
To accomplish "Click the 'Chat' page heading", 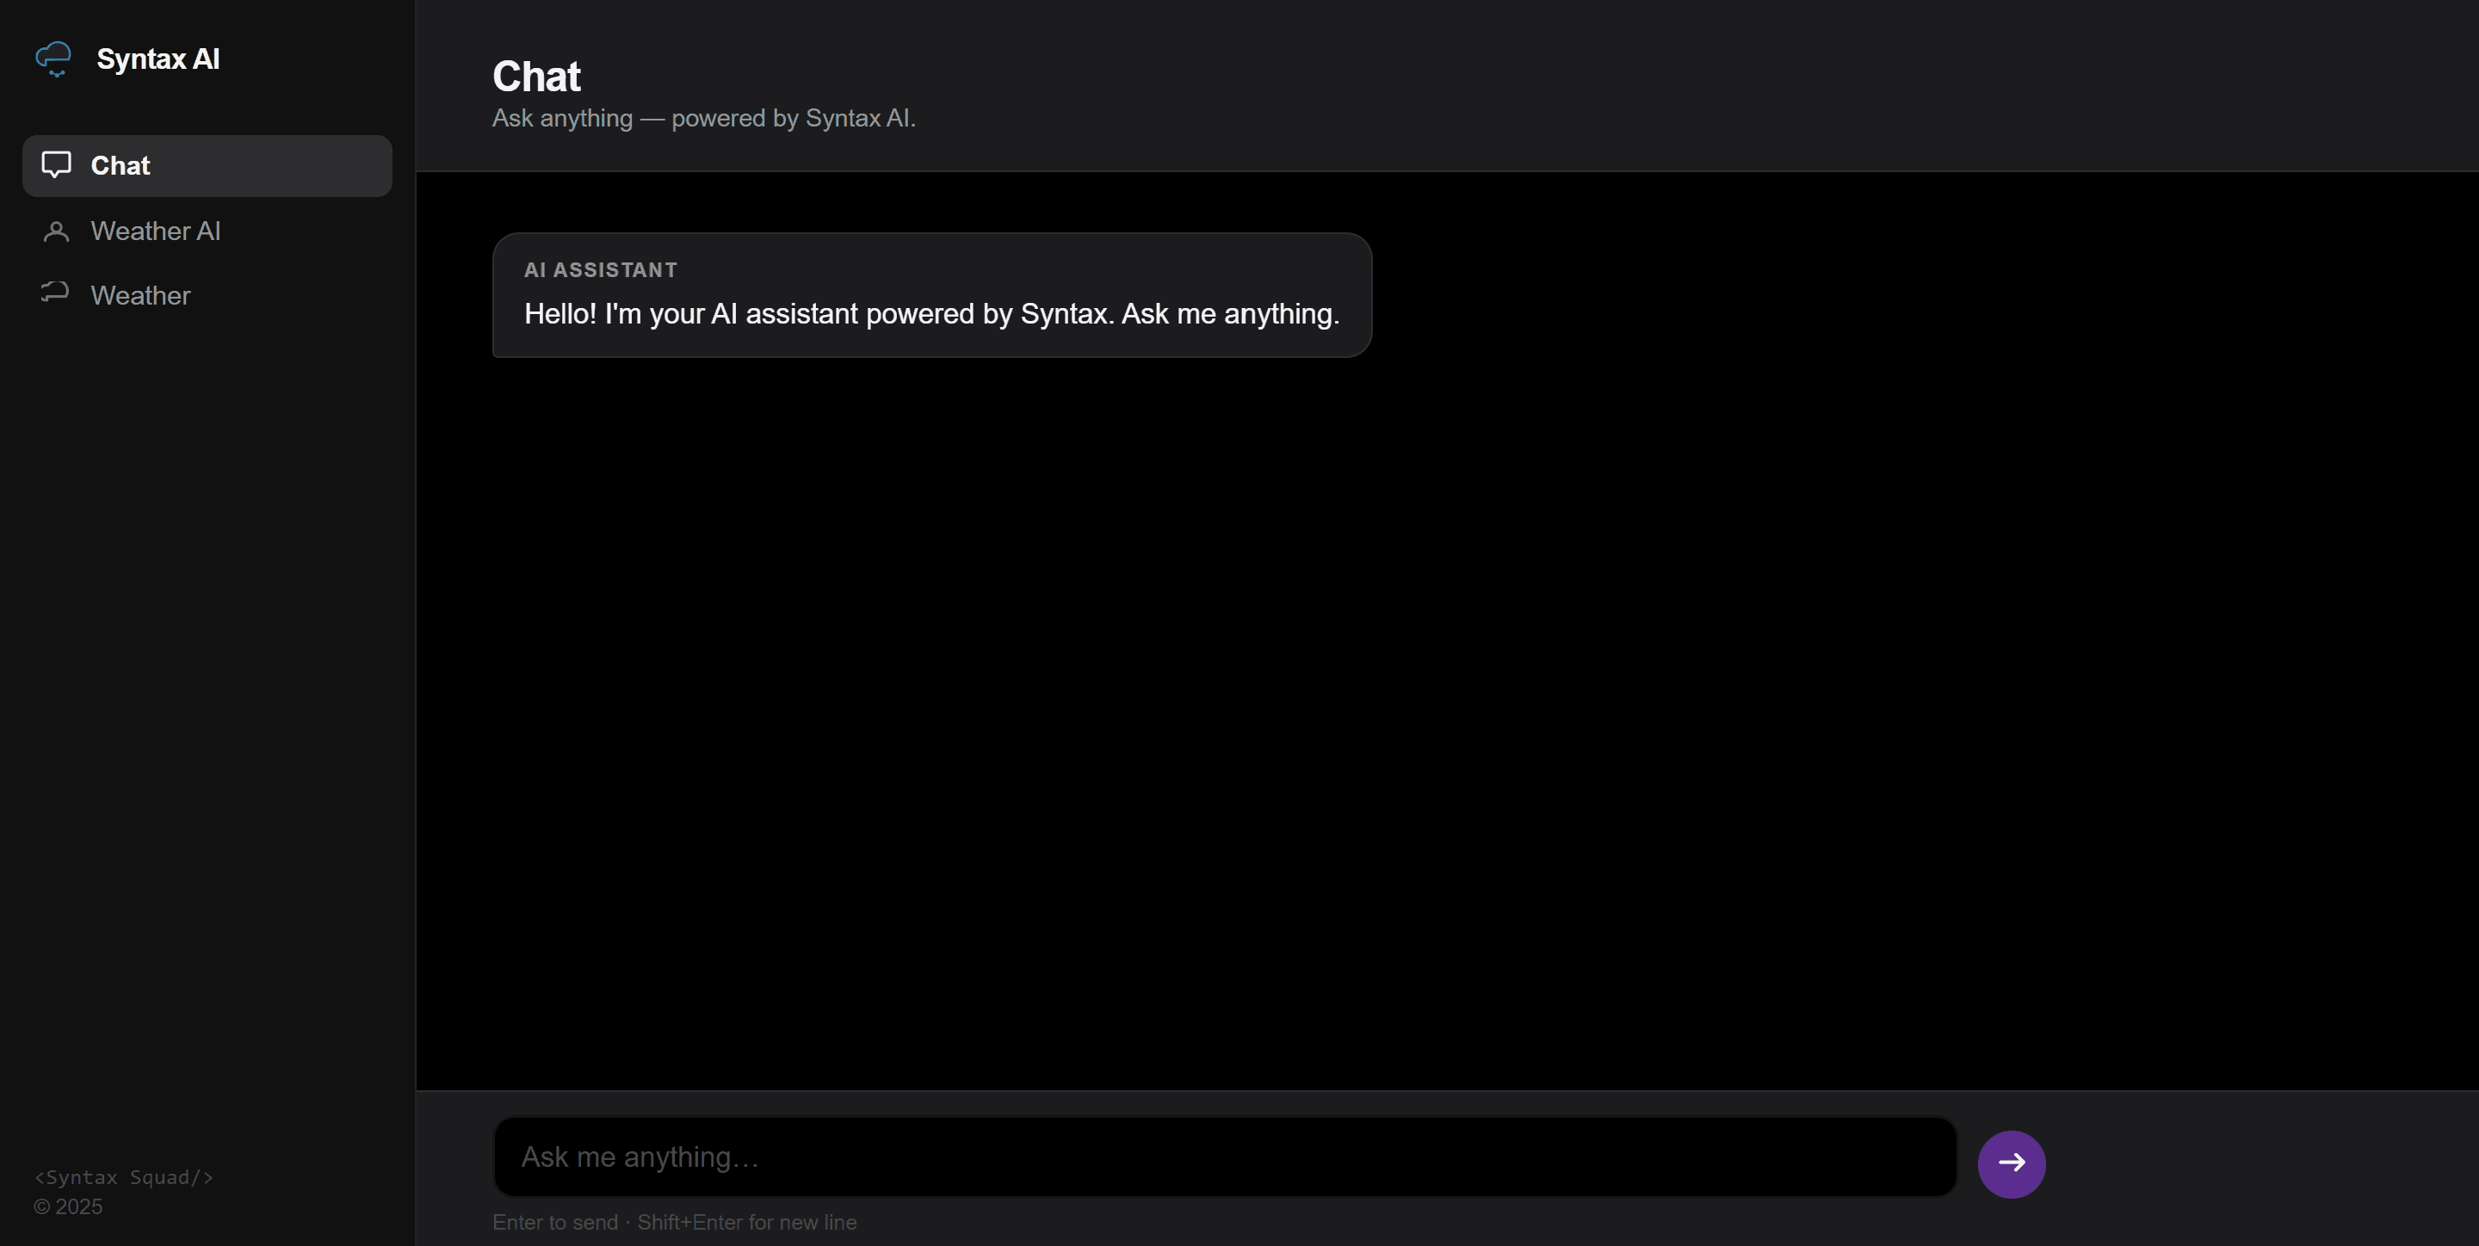I will click(x=536, y=77).
